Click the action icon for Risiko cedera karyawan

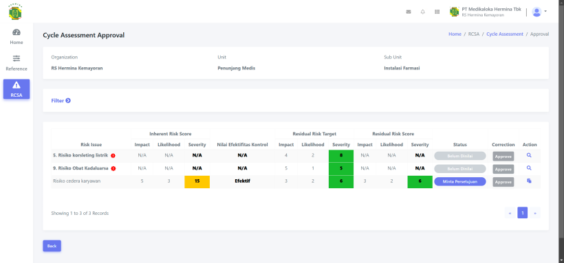coord(529,181)
